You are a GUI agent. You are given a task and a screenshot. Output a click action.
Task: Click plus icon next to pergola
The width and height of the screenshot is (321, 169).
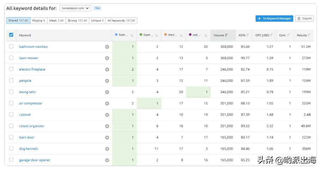coord(107,81)
